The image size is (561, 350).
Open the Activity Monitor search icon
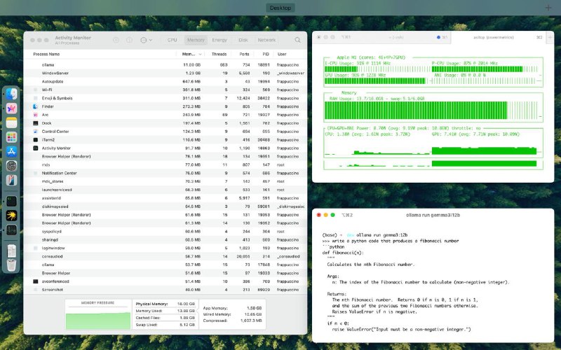[x=297, y=40]
